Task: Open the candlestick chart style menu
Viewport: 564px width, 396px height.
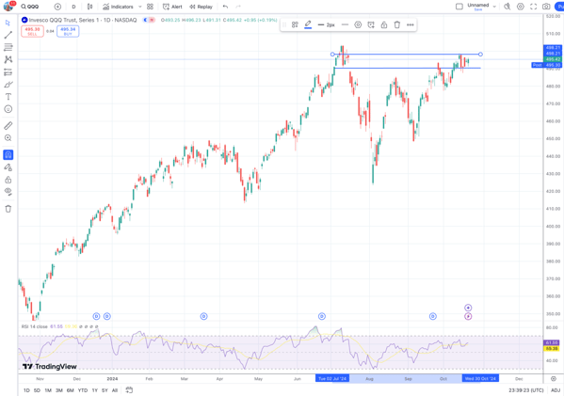Action: [x=90, y=7]
